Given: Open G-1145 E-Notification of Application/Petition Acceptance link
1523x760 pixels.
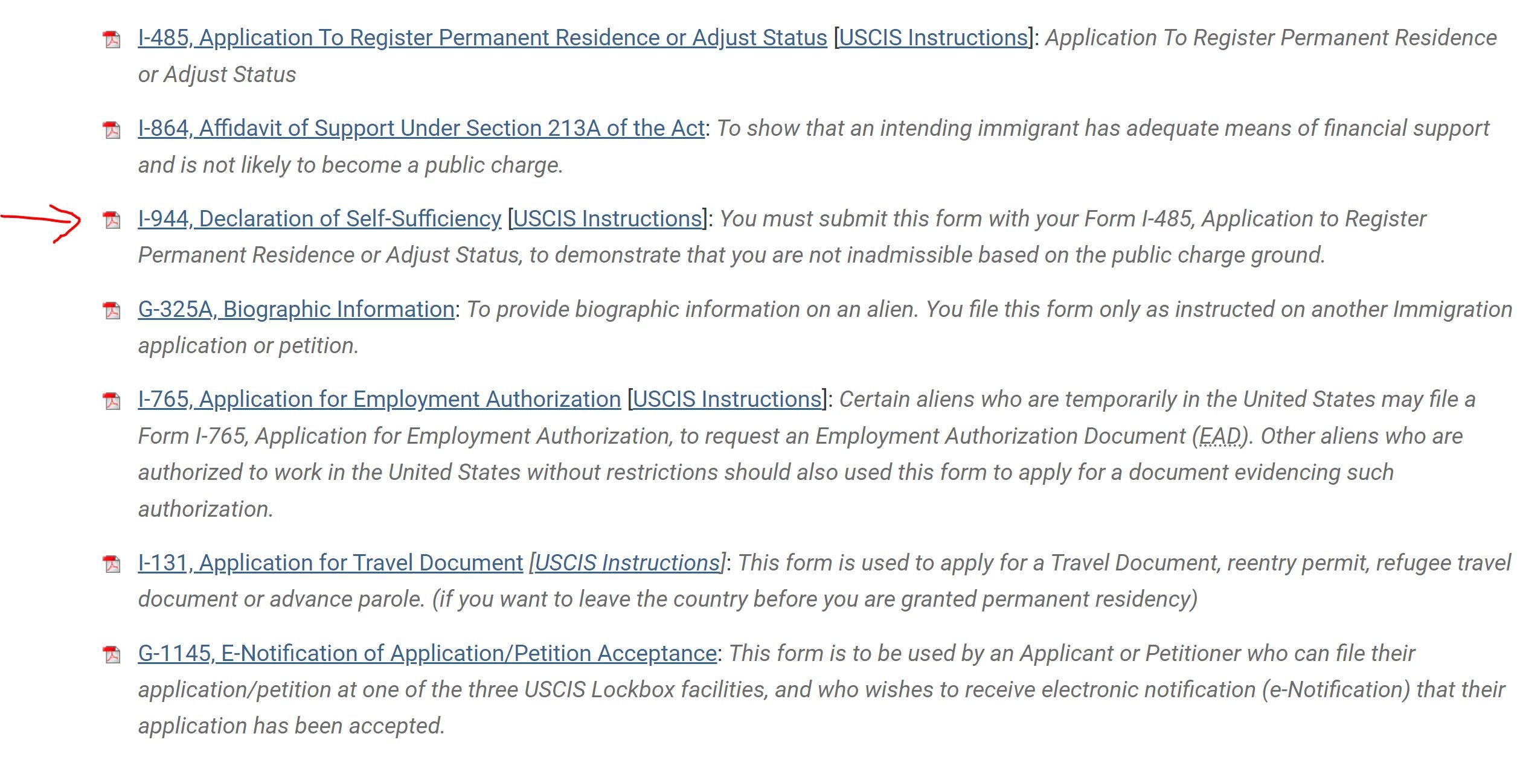Looking at the screenshot, I should pos(428,653).
